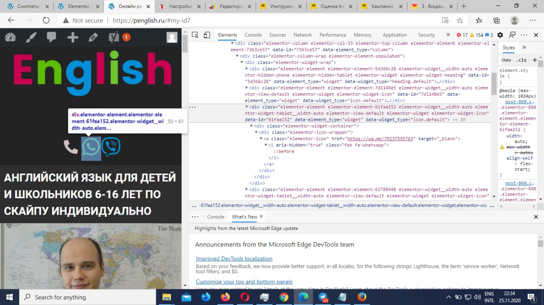Expand the elementor-element-62788948 div node
This screenshot has width=544, height=305.
[247, 190]
